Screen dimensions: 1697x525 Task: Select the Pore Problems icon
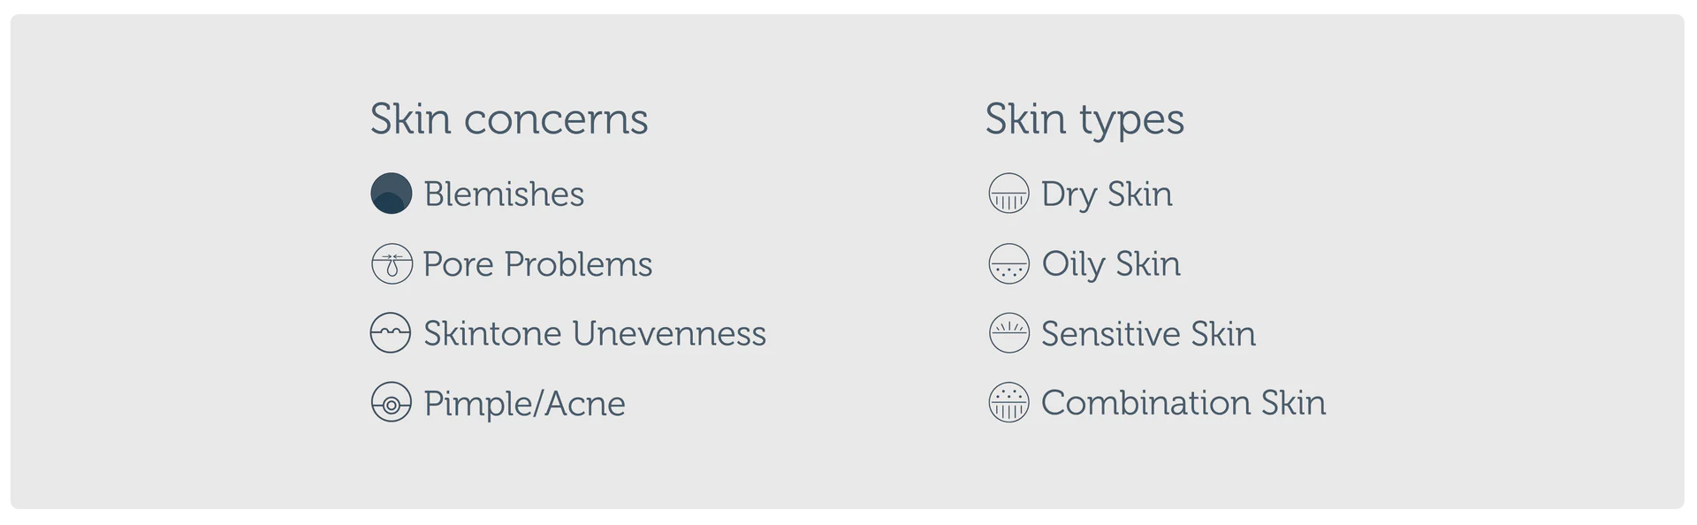coord(391,263)
